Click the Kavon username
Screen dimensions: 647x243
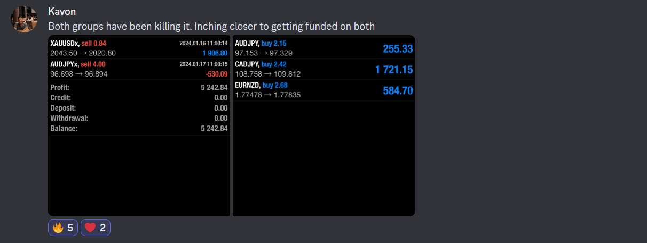pyautogui.click(x=61, y=11)
